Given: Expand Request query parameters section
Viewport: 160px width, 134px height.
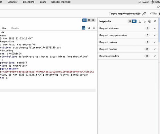Looking at the screenshot, I should click(128, 35).
